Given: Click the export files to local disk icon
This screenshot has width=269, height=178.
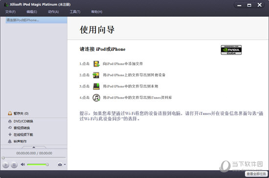Looking at the screenshot, I should pyautogui.click(x=96, y=86).
